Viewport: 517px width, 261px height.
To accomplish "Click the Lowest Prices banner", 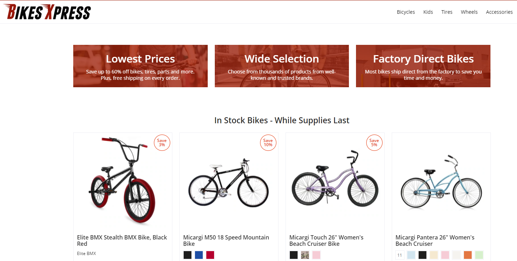I will (140, 66).
